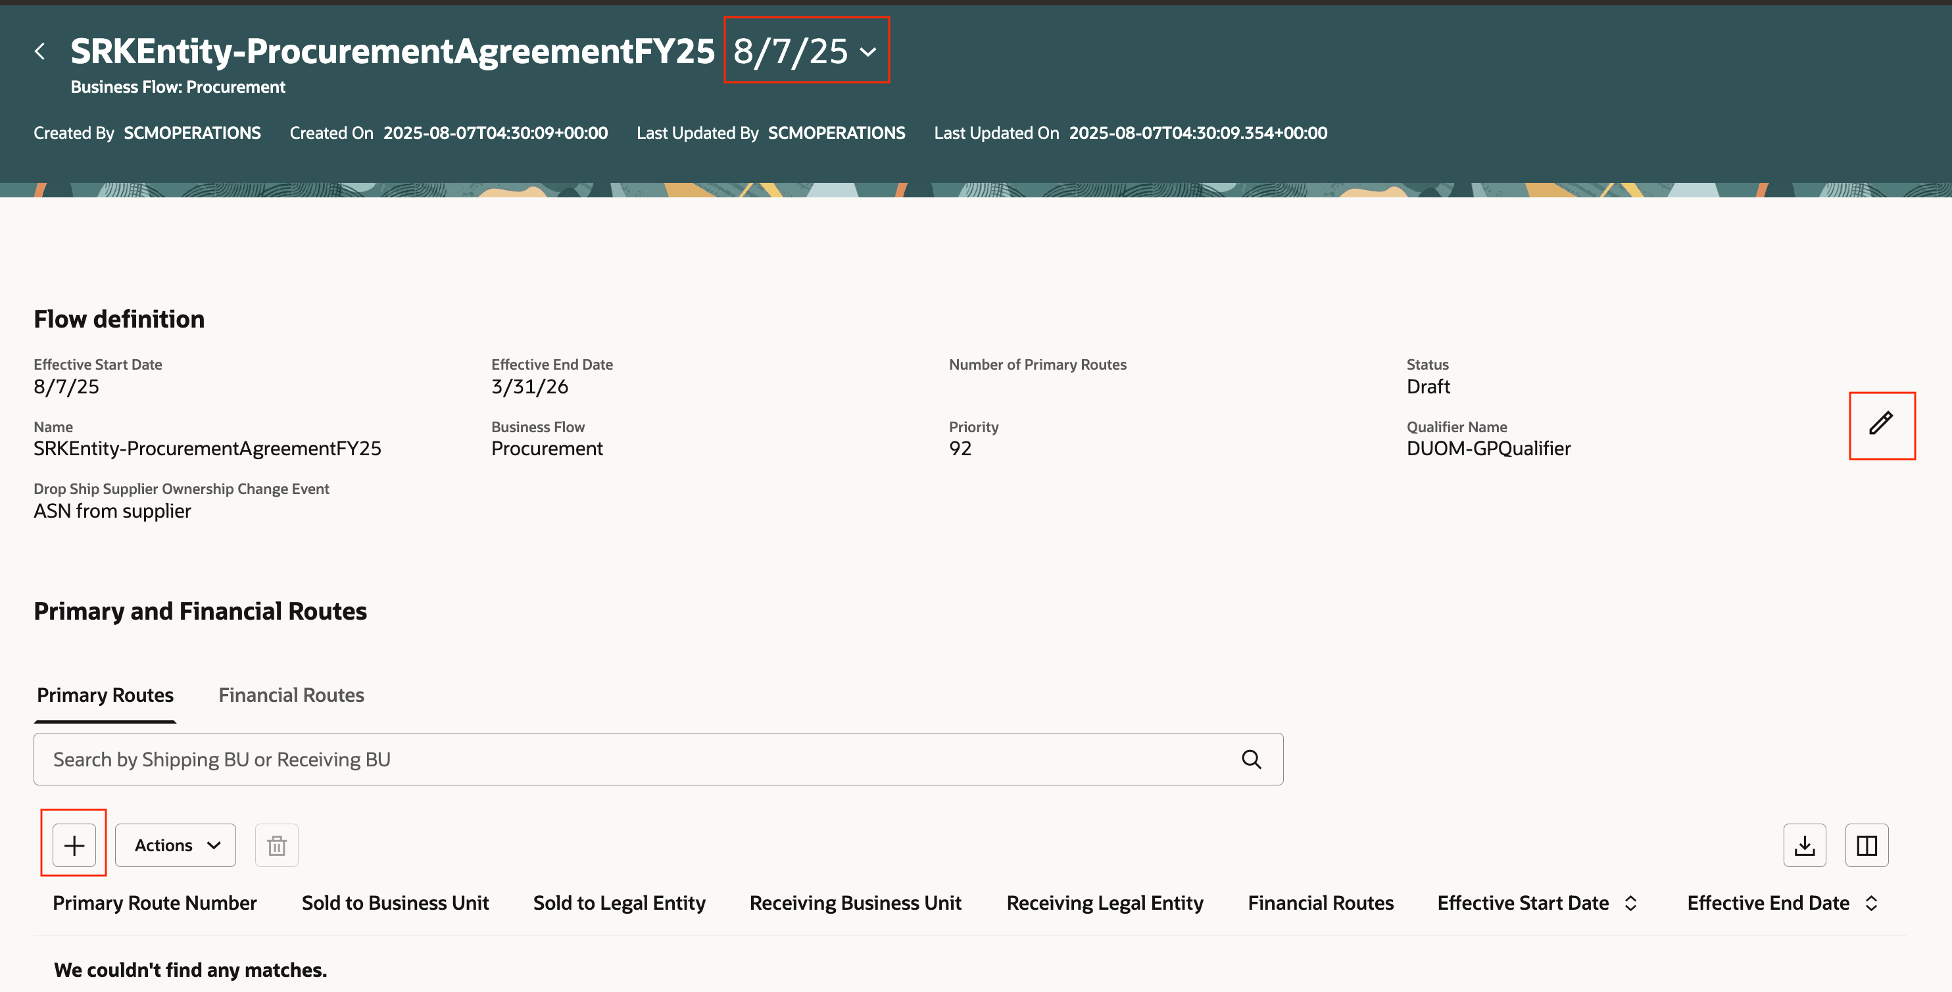Click the trash delete icon
The width and height of the screenshot is (1952, 992).
click(277, 844)
